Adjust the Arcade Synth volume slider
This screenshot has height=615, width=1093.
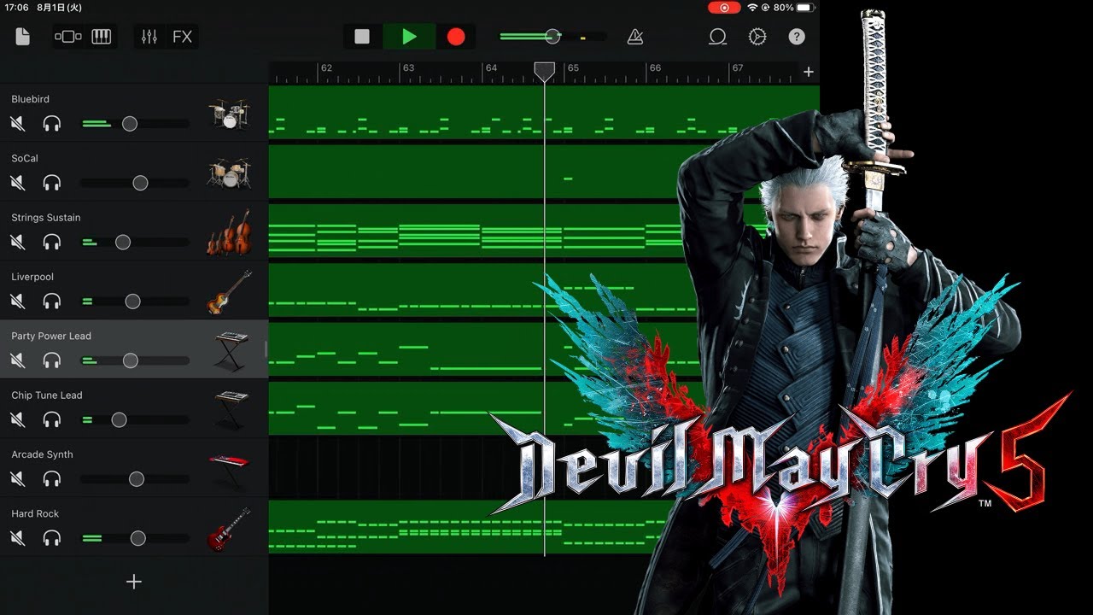(137, 479)
